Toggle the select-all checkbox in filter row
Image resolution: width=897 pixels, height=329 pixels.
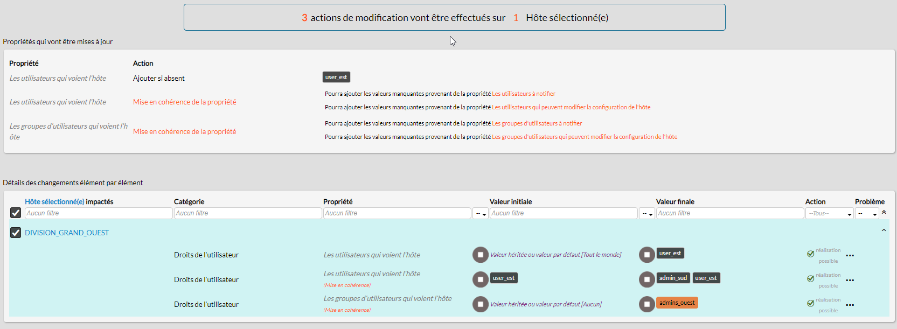pyautogui.click(x=16, y=213)
